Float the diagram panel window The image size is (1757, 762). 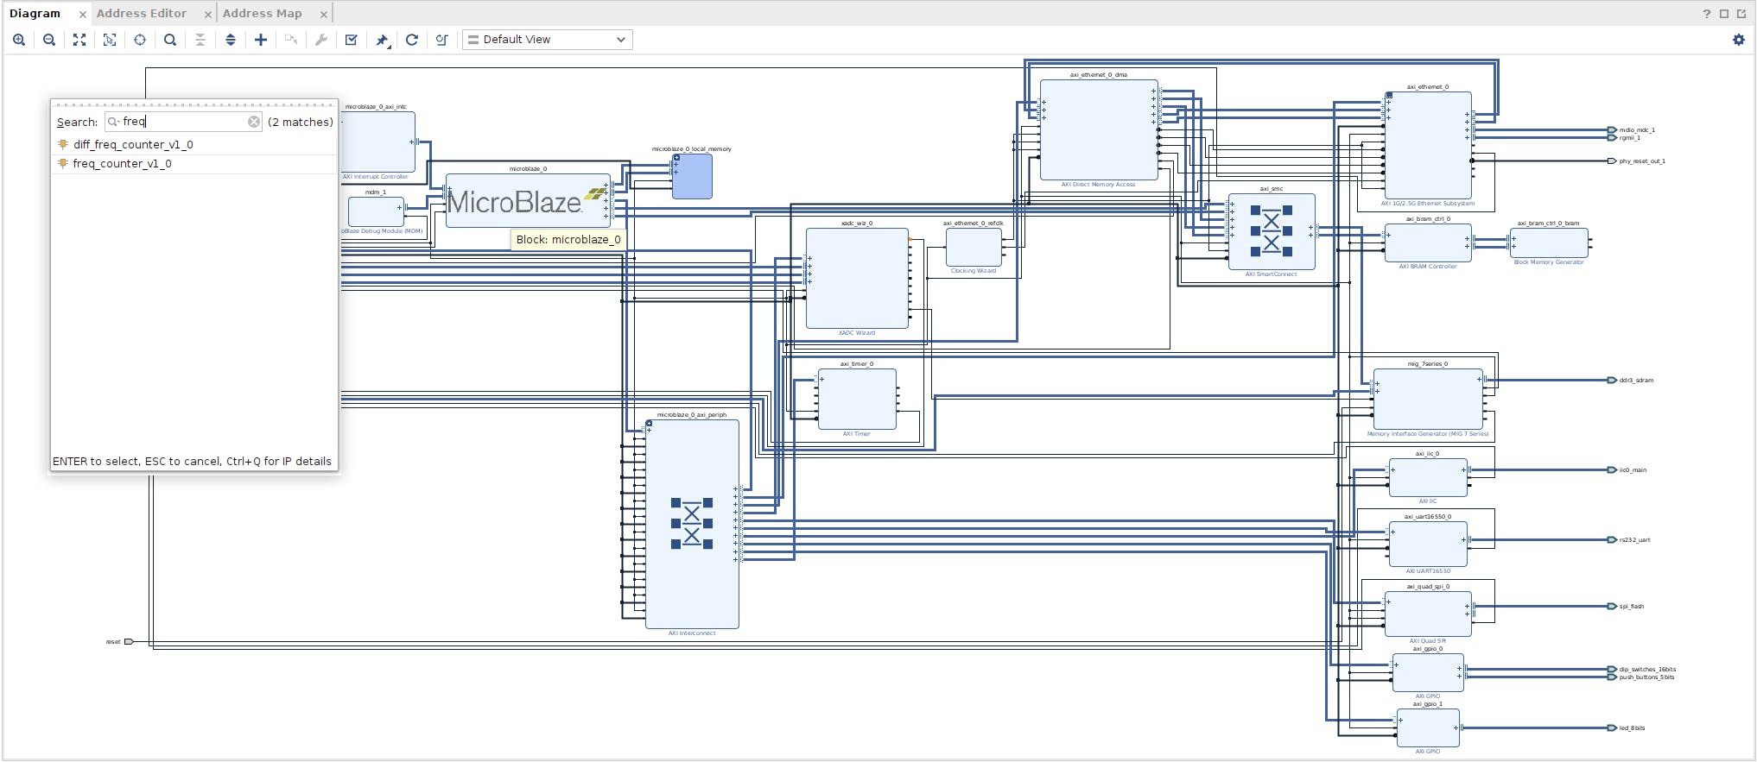pyautogui.click(x=1741, y=14)
